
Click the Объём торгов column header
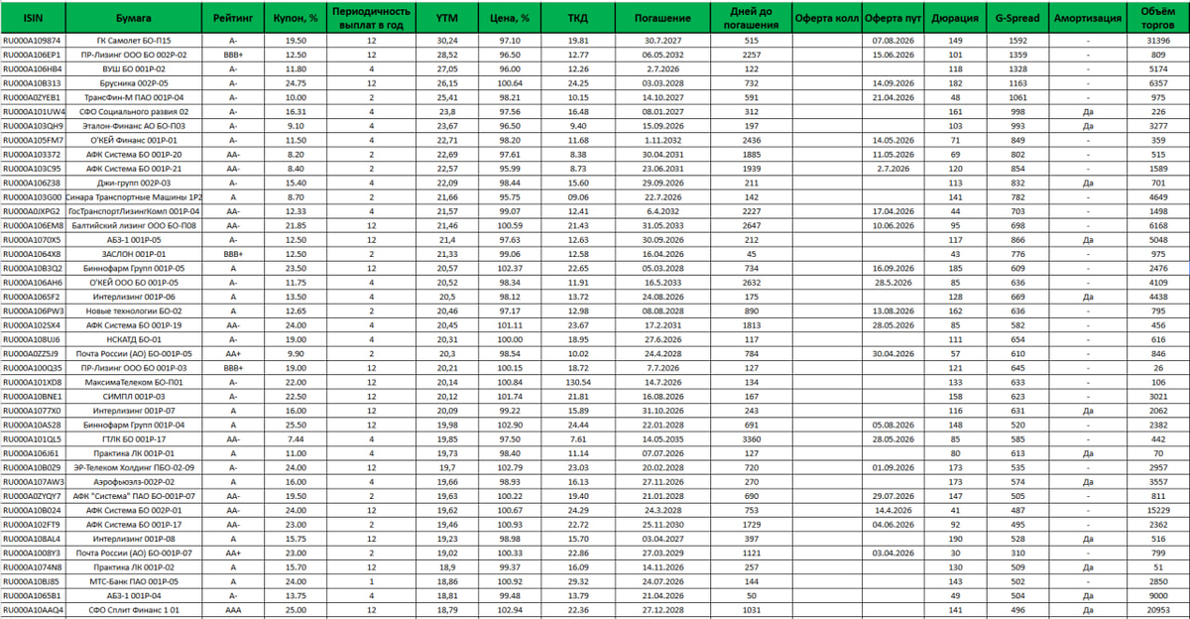(1157, 18)
